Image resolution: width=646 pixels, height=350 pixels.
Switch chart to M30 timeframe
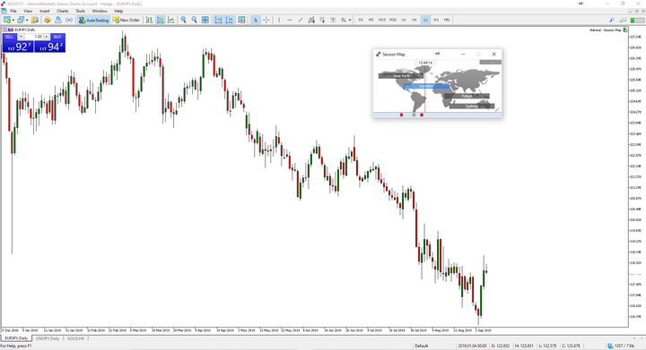[393, 20]
